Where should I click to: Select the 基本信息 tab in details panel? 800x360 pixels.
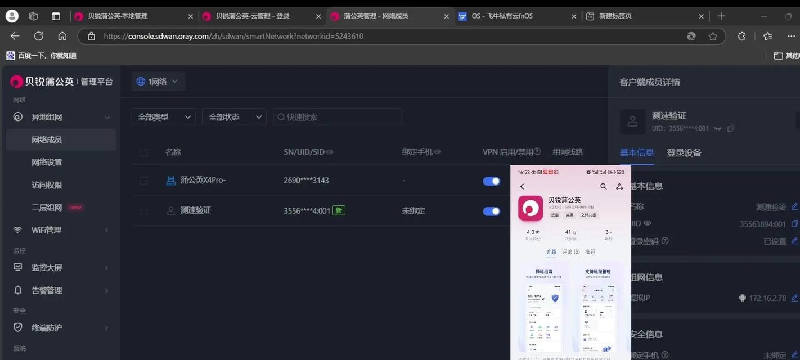tap(637, 152)
